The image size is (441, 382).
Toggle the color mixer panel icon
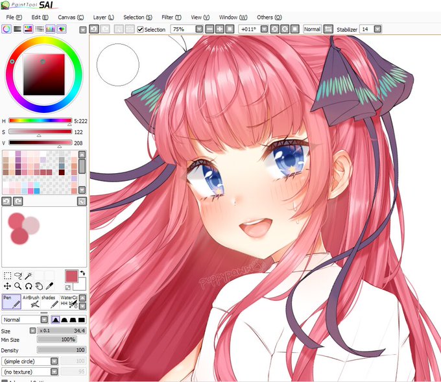point(40,29)
